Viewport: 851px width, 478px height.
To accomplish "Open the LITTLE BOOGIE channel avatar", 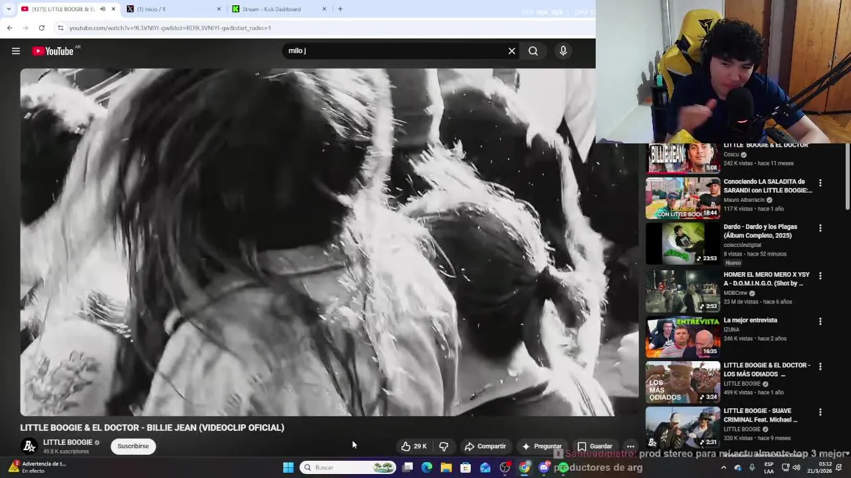I will pos(29,446).
